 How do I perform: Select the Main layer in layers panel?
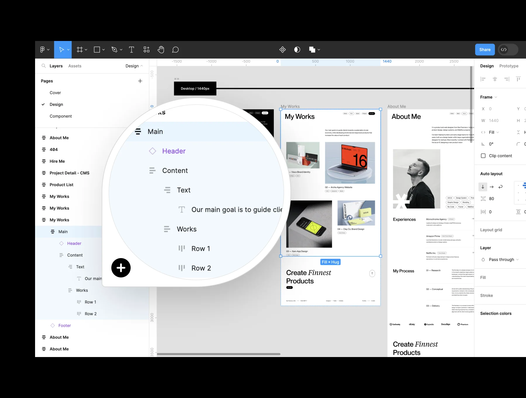click(63, 231)
